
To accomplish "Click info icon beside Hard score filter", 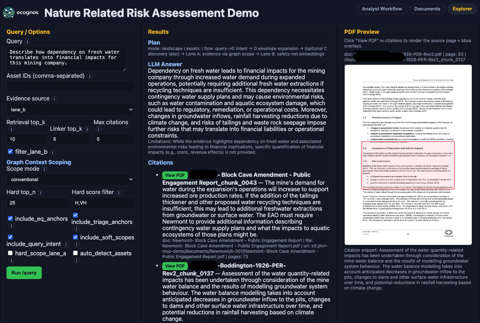I will click(119, 193).
